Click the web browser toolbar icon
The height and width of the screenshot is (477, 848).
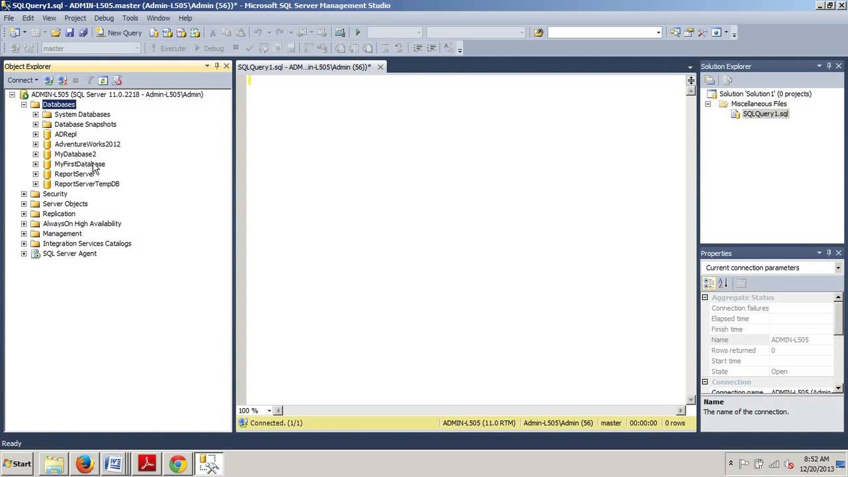click(717, 32)
